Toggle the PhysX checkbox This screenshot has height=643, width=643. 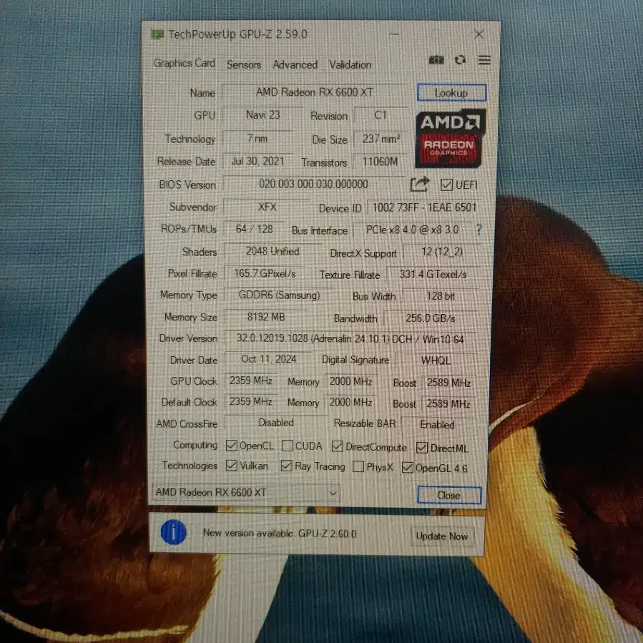(358, 466)
